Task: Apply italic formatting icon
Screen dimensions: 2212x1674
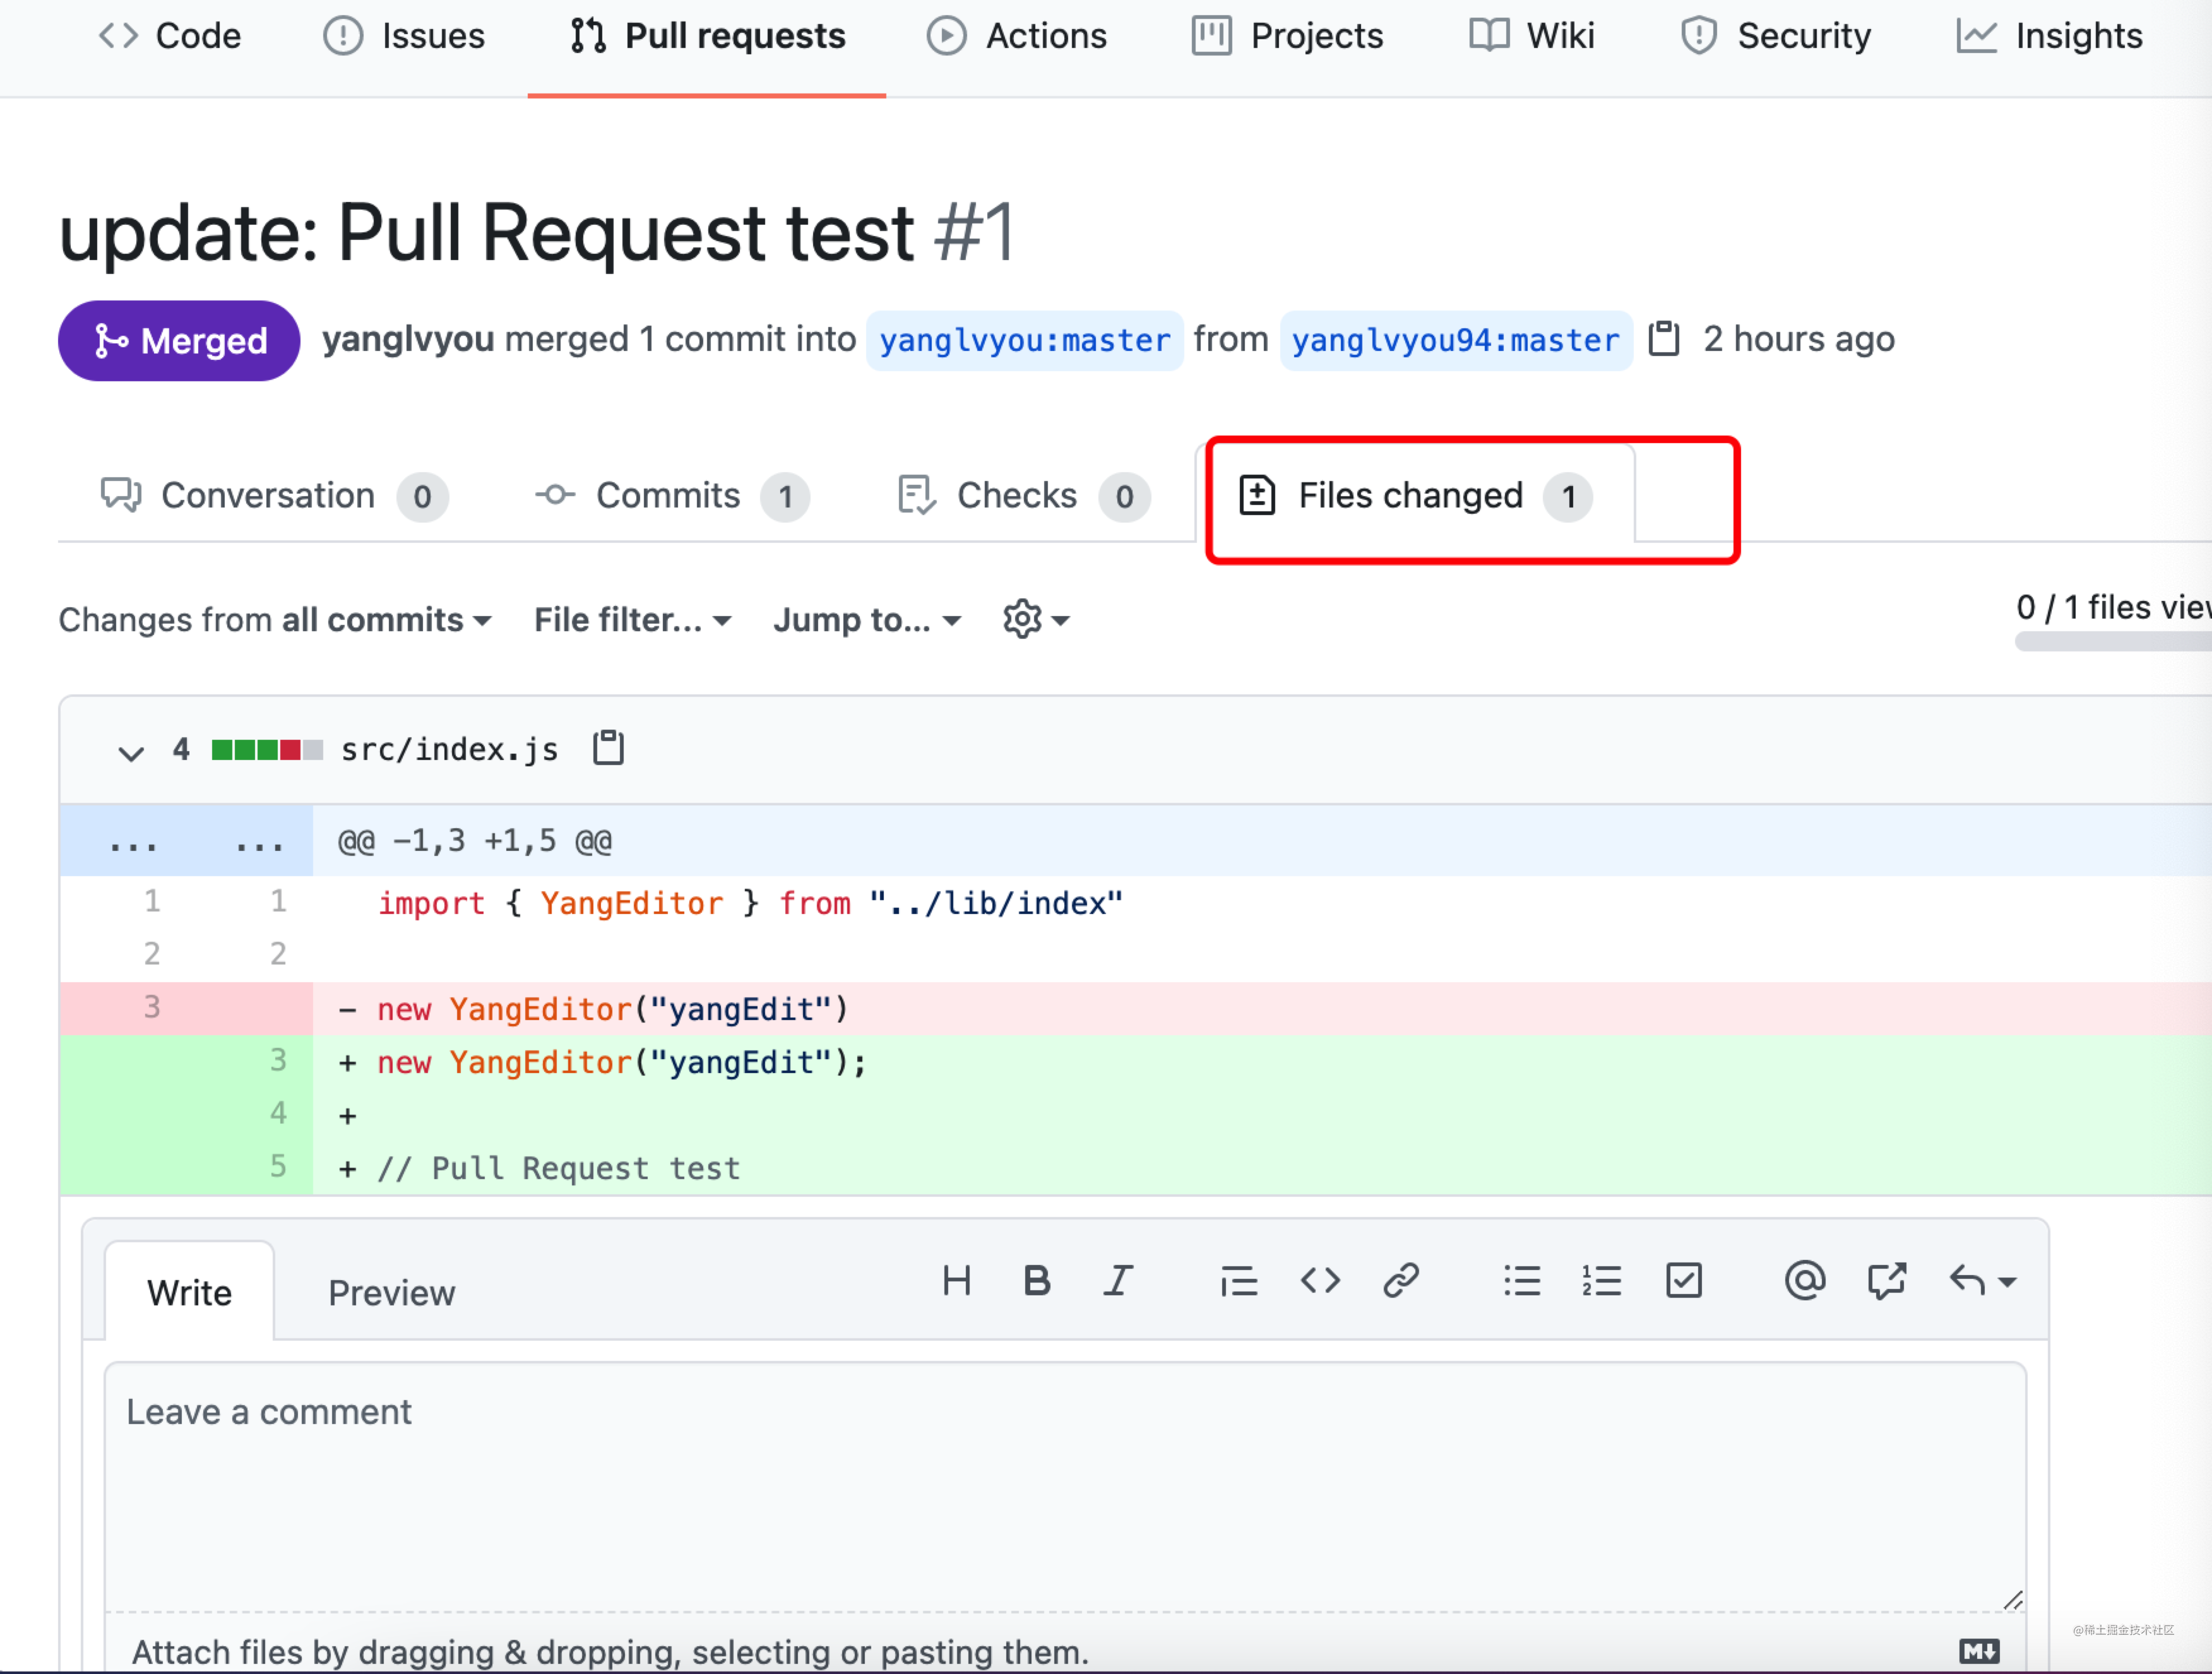Action: tap(1118, 1281)
